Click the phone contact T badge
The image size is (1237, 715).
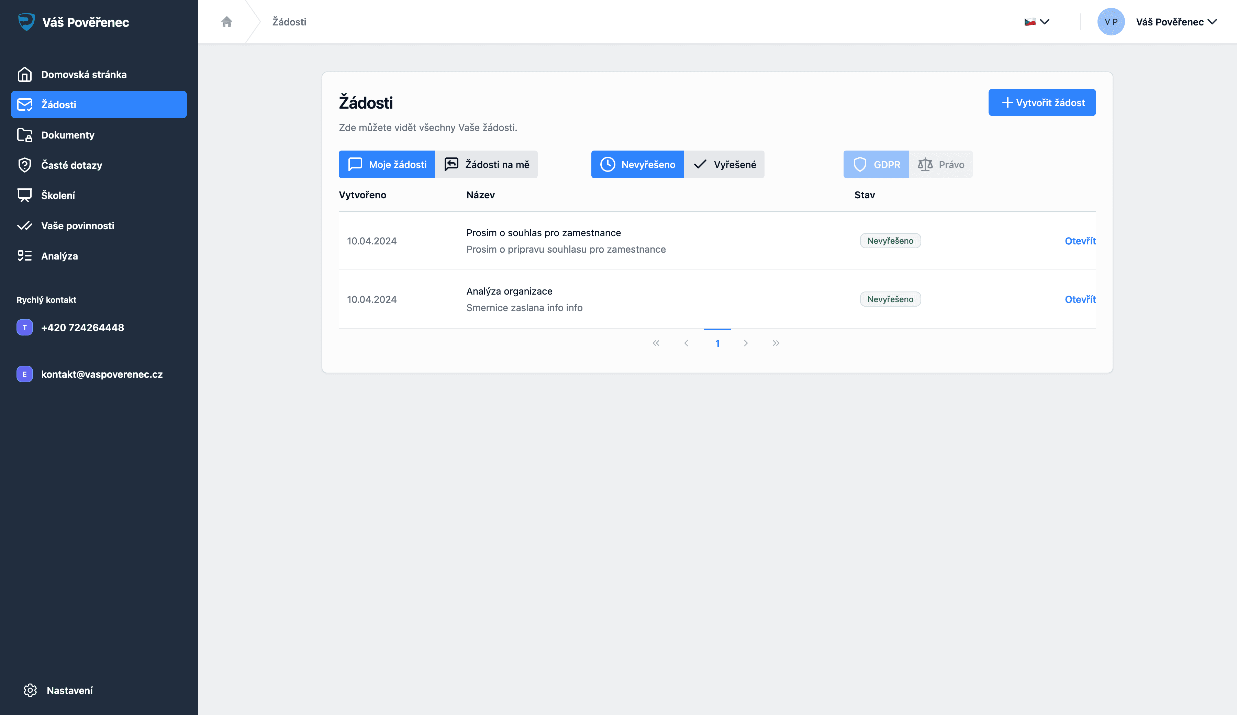24,328
